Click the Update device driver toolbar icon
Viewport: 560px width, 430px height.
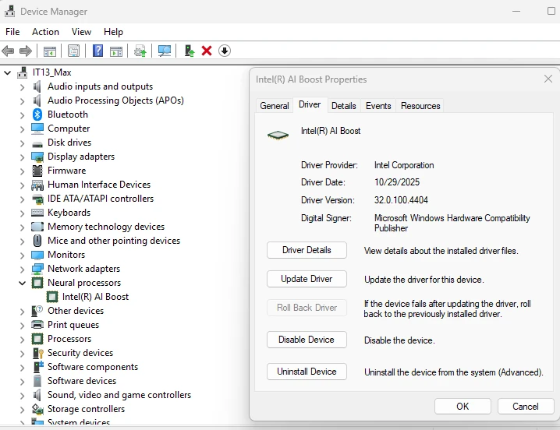(190, 51)
